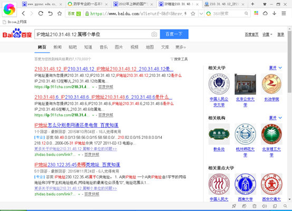Viewport: 292px width, 211px height.
Task: Expand the 相关大学 section with 展开
Action: click(x=276, y=68)
